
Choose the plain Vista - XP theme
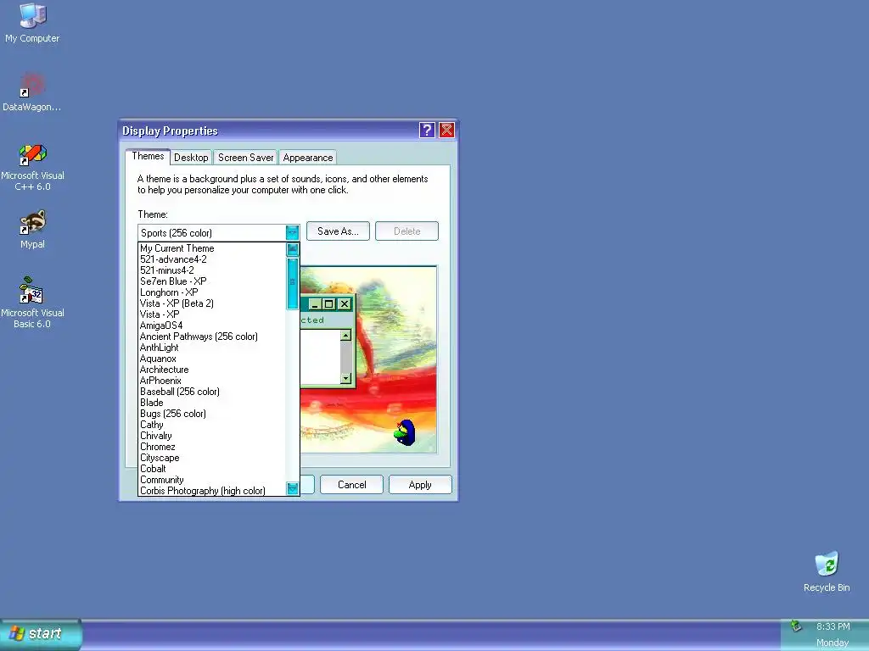pyautogui.click(x=211, y=314)
